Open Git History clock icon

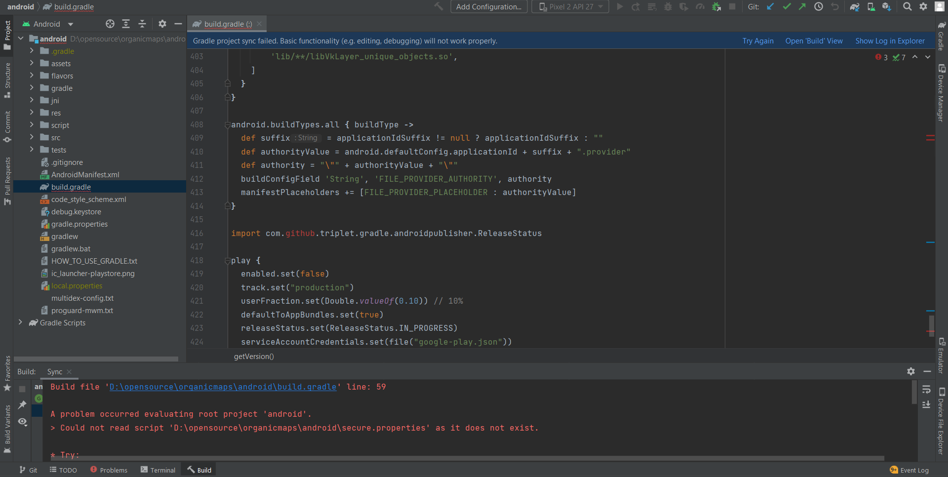coord(819,6)
